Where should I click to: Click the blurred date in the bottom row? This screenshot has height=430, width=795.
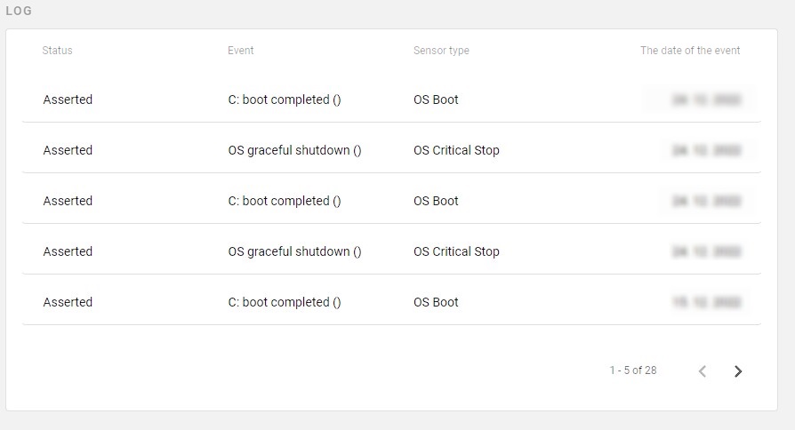tap(706, 302)
